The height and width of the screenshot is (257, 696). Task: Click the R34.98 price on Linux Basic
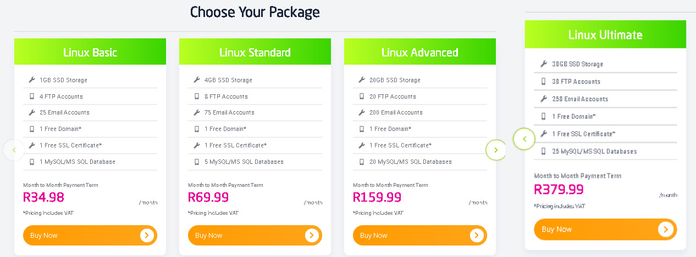(43, 197)
